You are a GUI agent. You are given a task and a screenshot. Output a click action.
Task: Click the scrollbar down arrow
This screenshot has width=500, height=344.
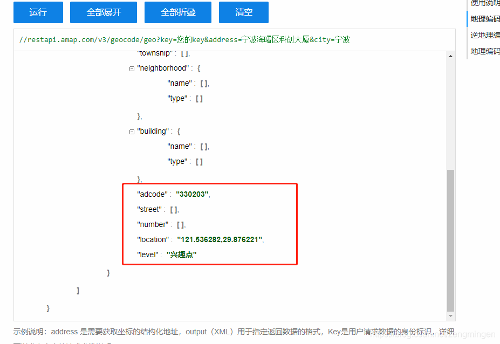450,316
